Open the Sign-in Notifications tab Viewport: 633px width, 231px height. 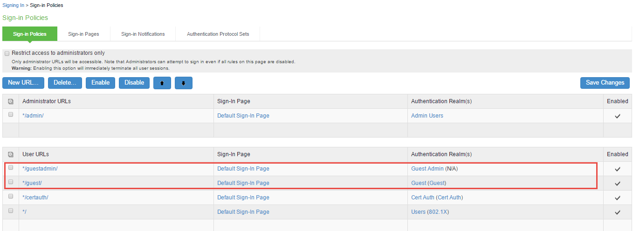tap(143, 34)
